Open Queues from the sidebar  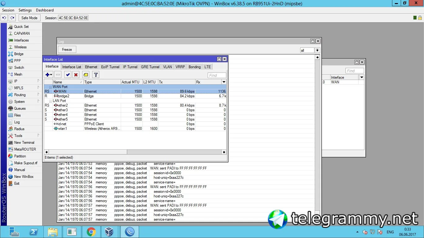20,108
